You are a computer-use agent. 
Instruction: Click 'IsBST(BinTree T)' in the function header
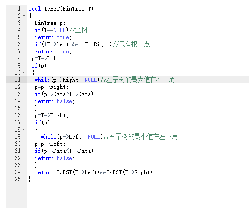pos(69,9)
